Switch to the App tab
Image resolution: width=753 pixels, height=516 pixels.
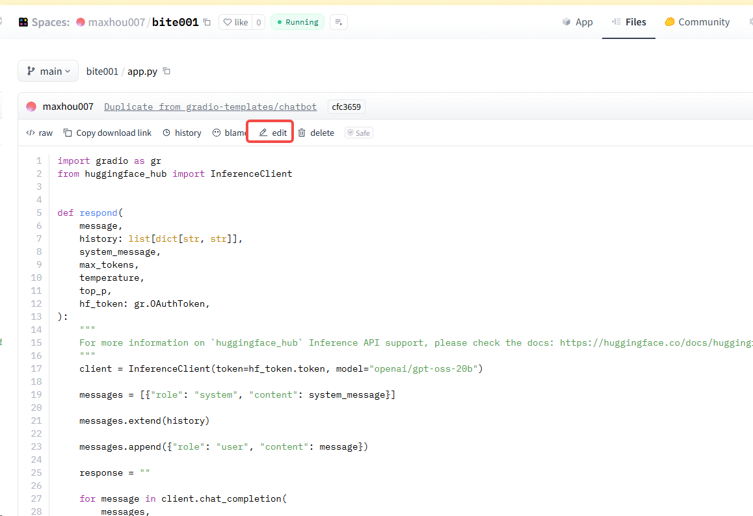[x=577, y=22]
